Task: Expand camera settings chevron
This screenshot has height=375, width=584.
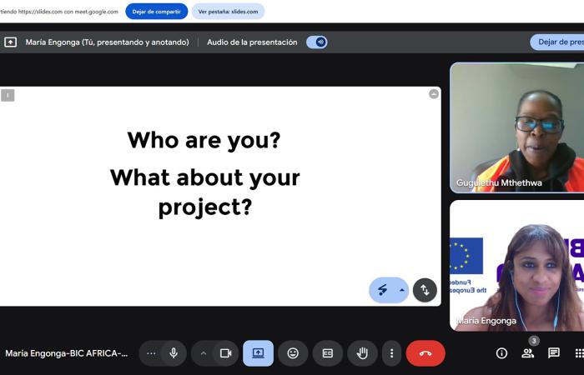Action: (203, 353)
